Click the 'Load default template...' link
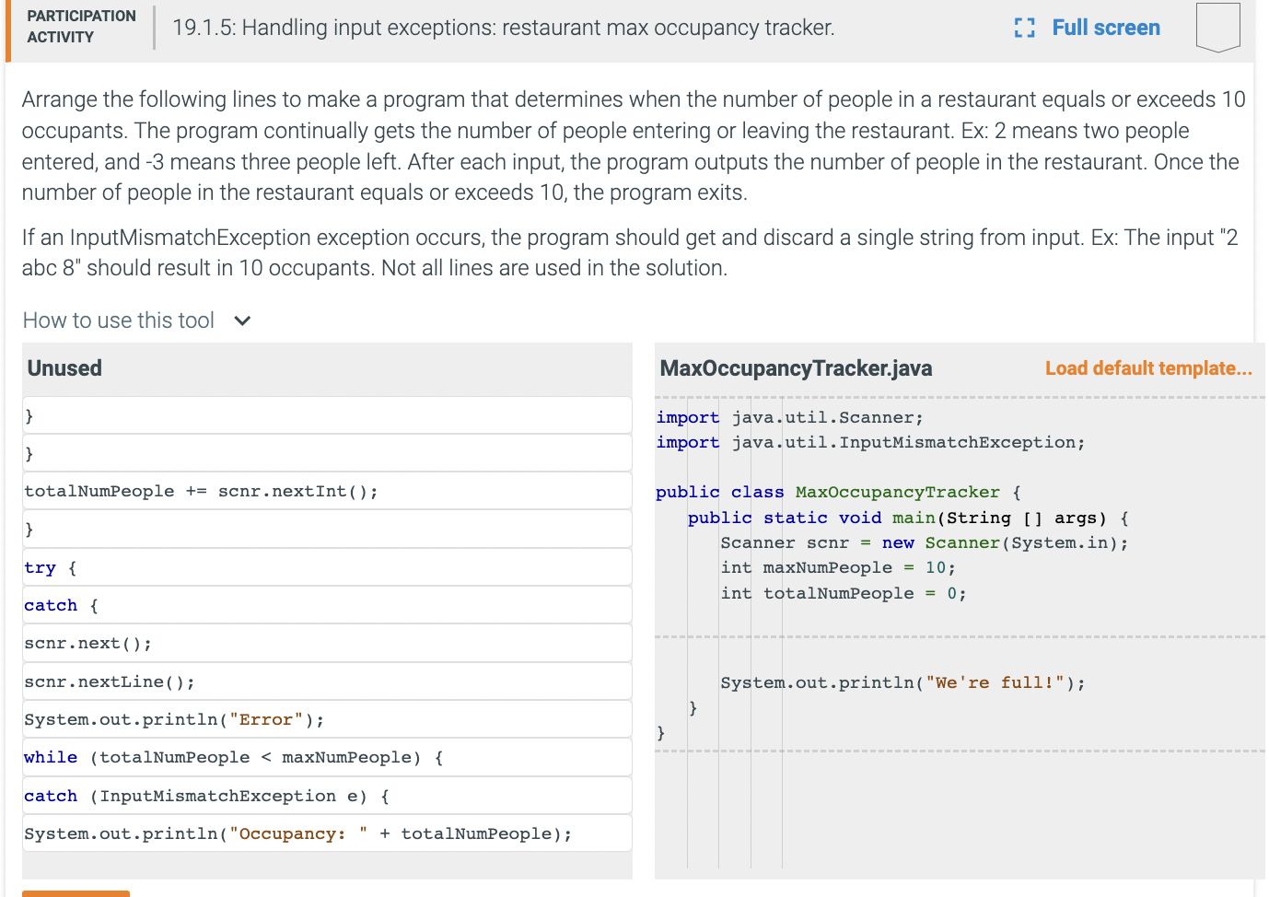Viewport: 1269px width, 897px height. click(x=1147, y=367)
